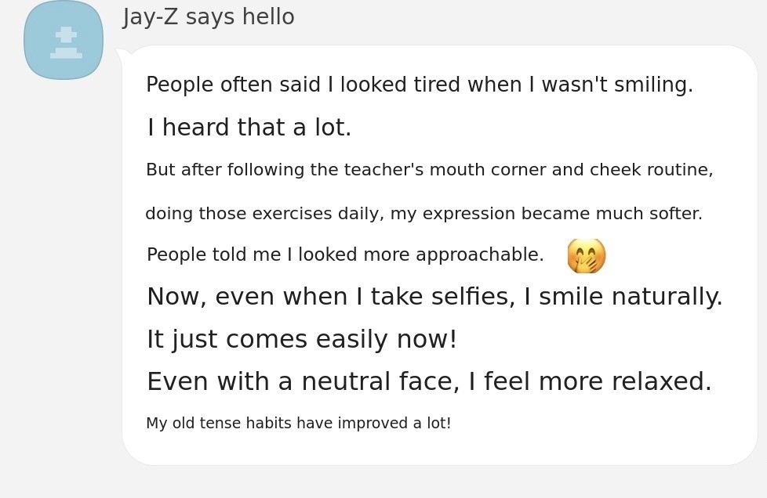Click 'People told me I looked more approachable'

[x=345, y=255]
